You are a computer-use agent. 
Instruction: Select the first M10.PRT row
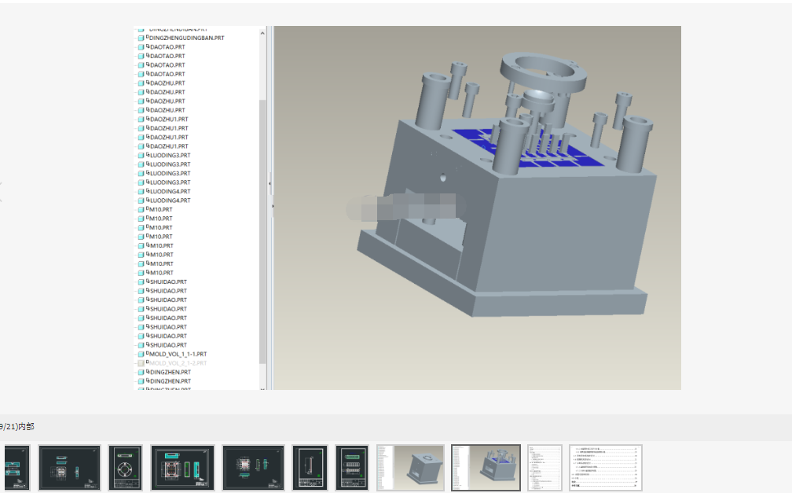160,209
